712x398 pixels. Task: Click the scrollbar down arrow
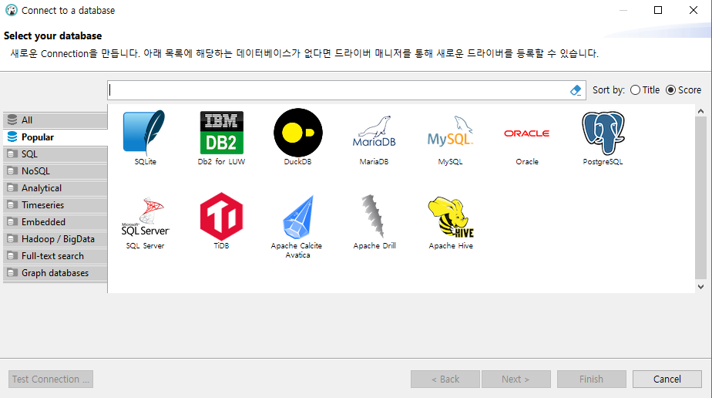click(x=700, y=287)
